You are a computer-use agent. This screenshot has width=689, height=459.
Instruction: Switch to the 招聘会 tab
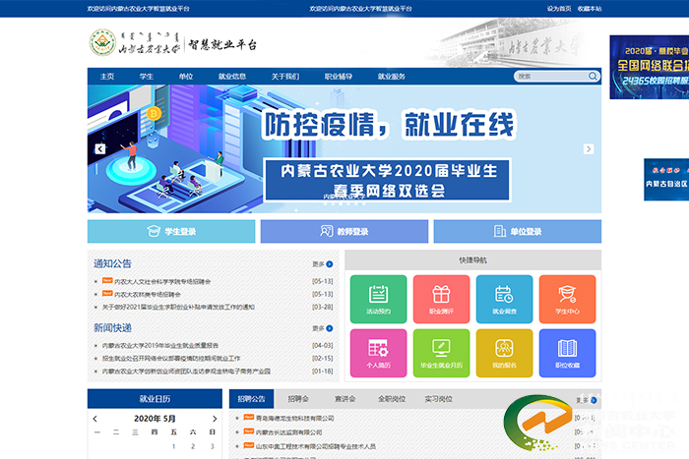point(298,399)
